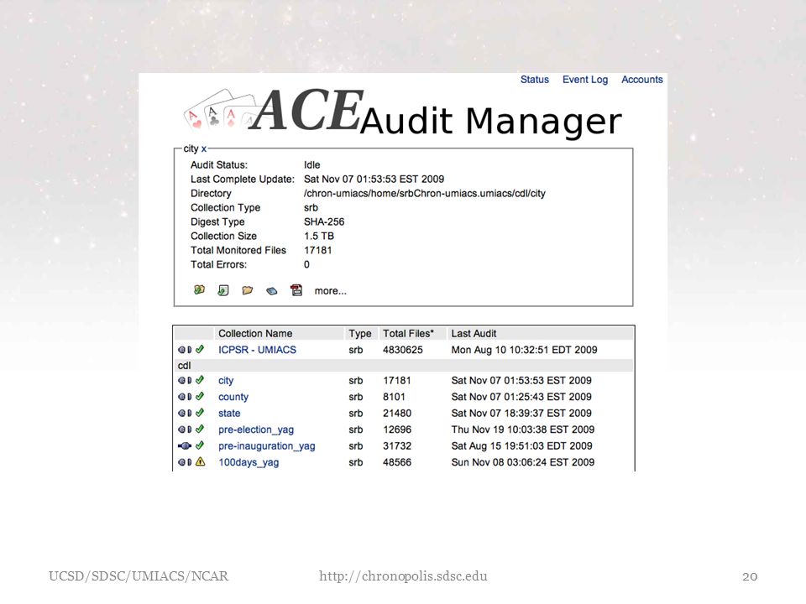
Task: Click the directory path ending in cdl/city
Action: tap(425, 194)
